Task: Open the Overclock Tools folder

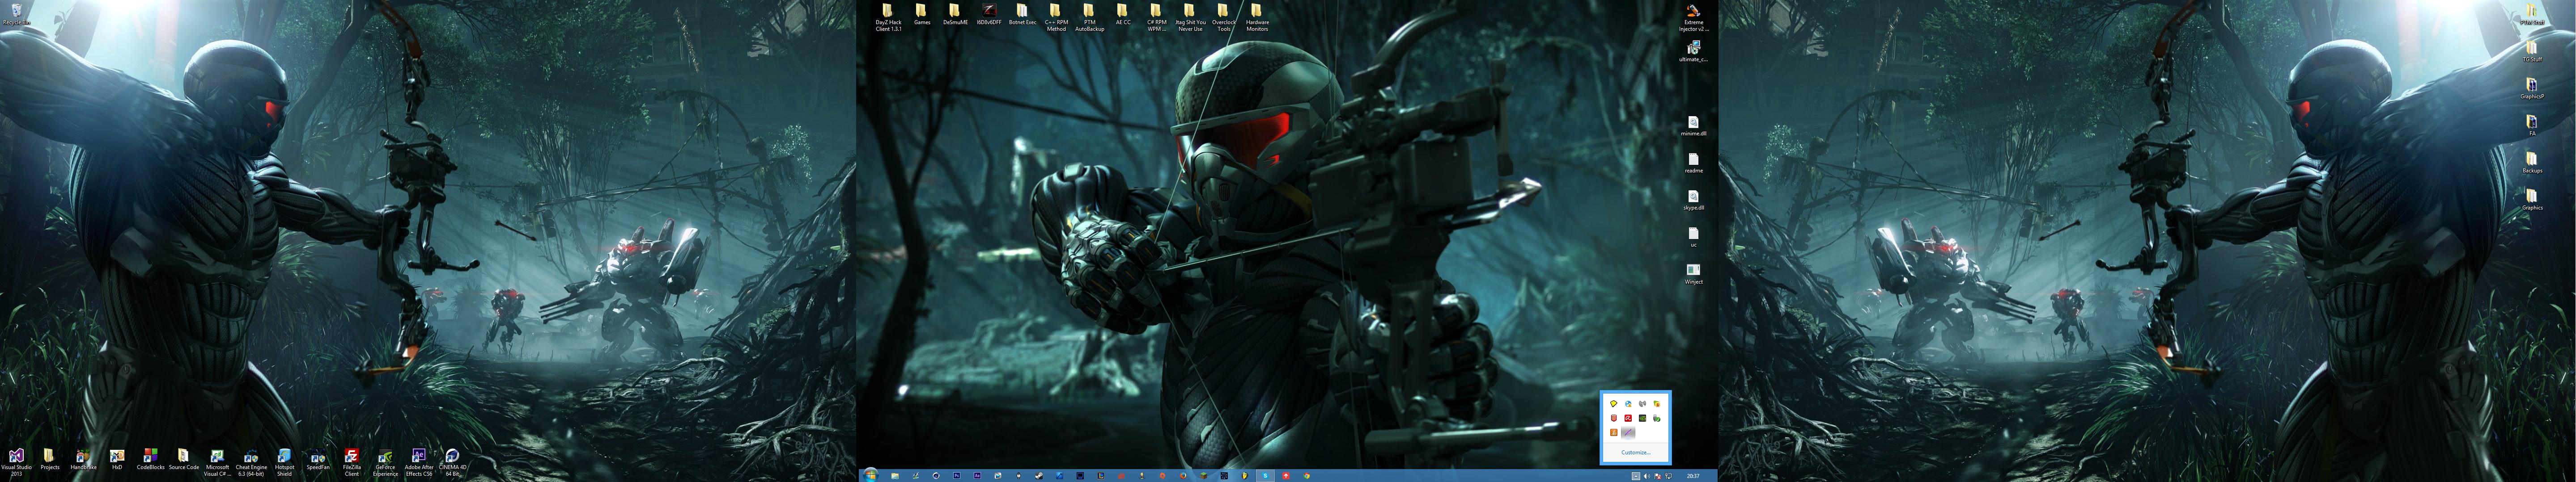Action: pos(1223,17)
